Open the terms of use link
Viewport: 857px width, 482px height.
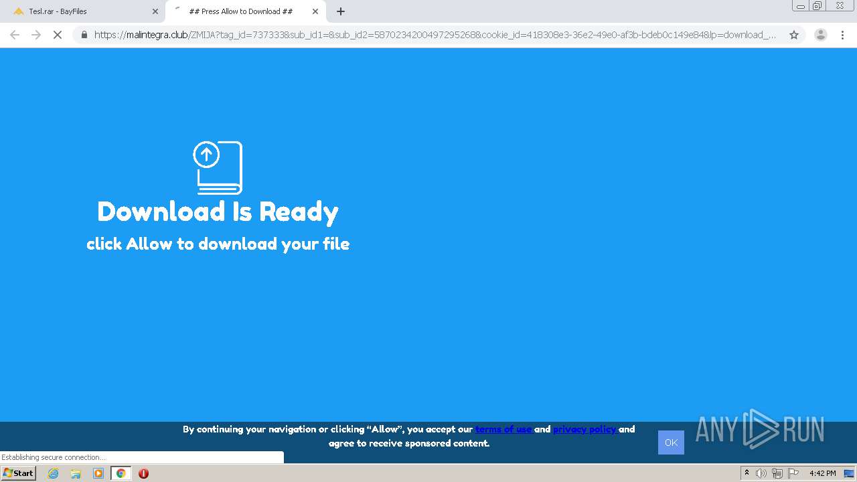[x=503, y=429]
